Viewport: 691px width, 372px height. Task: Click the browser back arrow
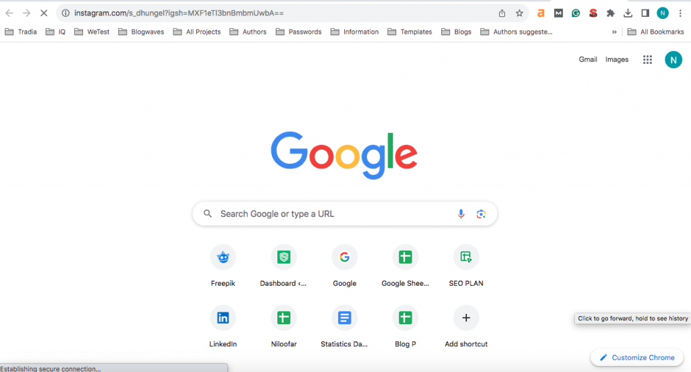9,13
